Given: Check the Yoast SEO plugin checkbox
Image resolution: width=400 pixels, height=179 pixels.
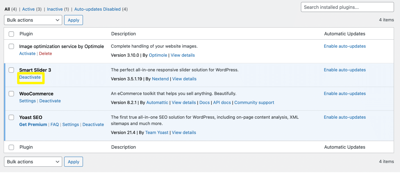Looking at the screenshot, I should pyautogui.click(x=11, y=117).
